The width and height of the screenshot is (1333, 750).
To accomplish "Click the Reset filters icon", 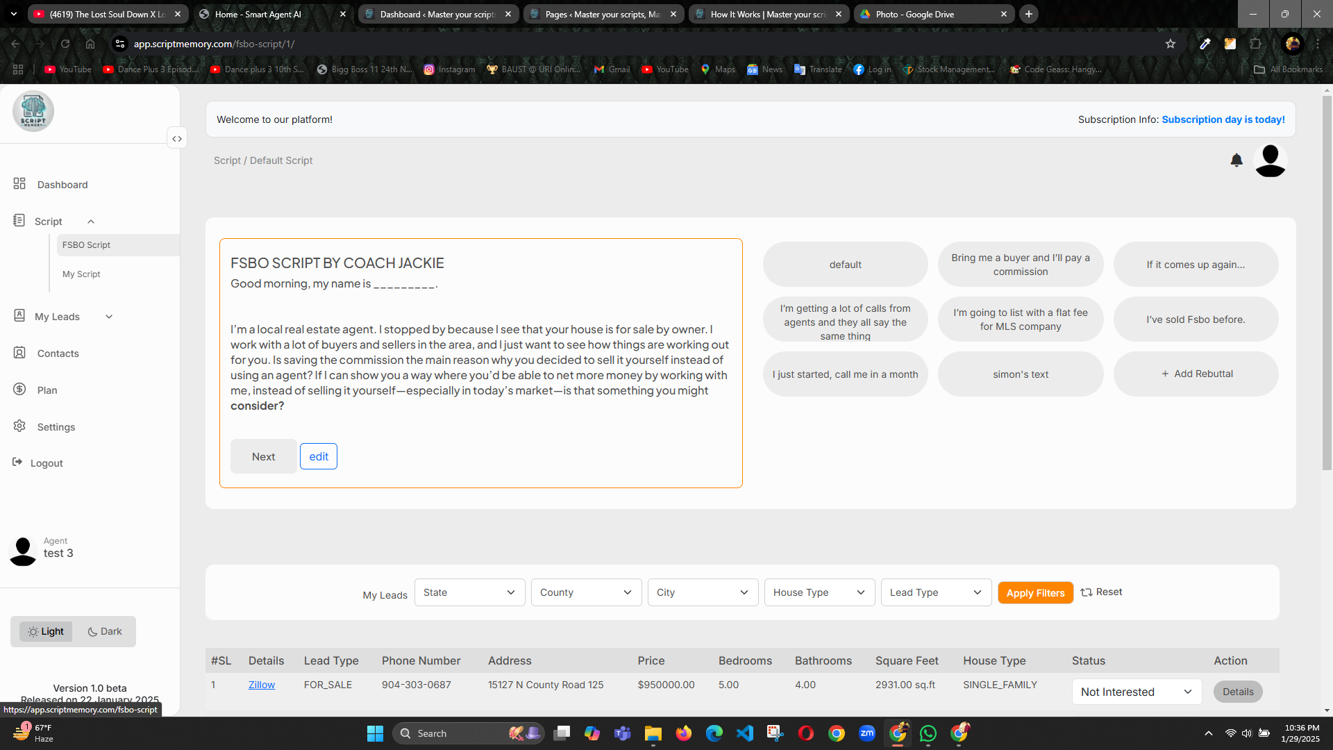I will click(x=1087, y=592).
